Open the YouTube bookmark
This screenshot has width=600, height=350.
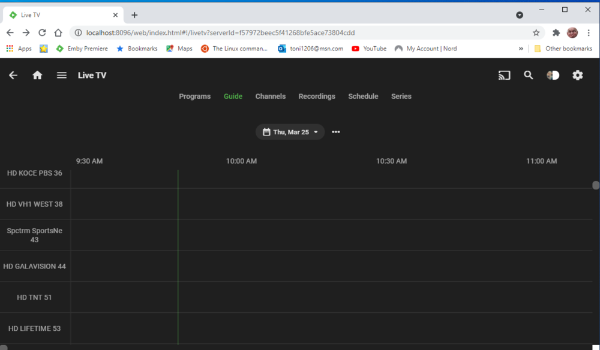coord(368,49)
